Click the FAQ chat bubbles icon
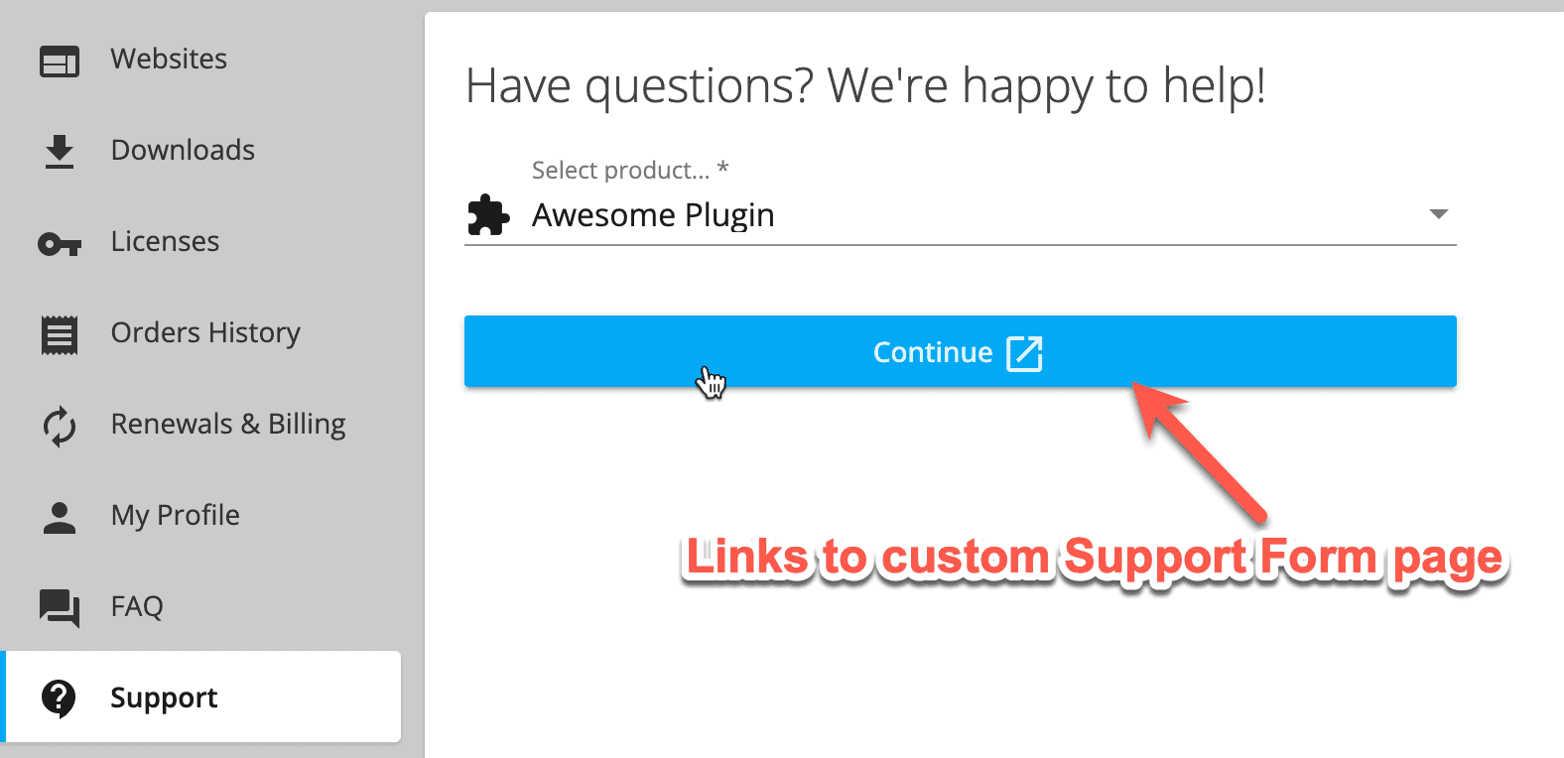This screenshot has height=758, width=1564. pos(60,608)
